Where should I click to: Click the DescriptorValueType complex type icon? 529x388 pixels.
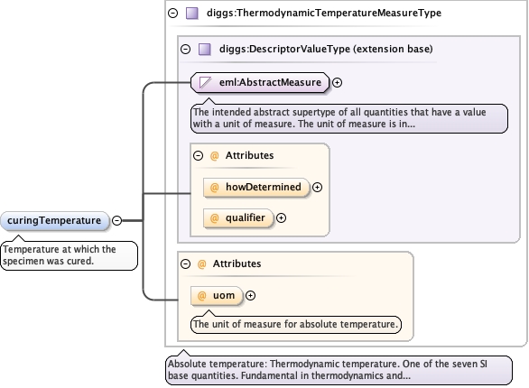(205, 50)
